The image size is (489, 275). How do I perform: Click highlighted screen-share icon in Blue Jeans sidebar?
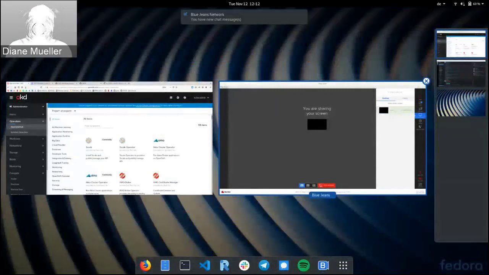click(420, 115)
